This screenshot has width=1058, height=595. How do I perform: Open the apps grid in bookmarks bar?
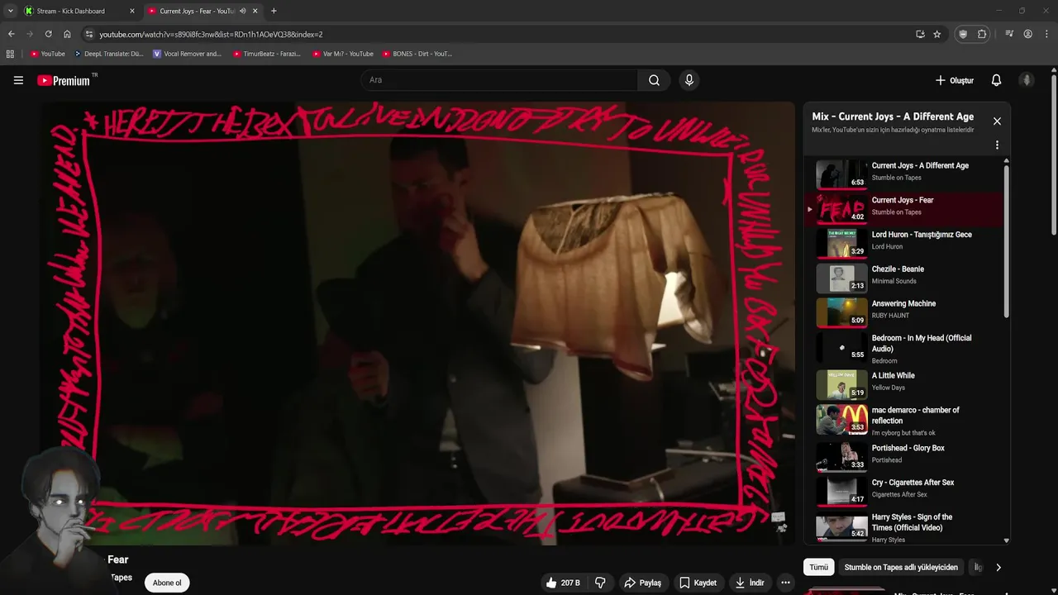10,54
